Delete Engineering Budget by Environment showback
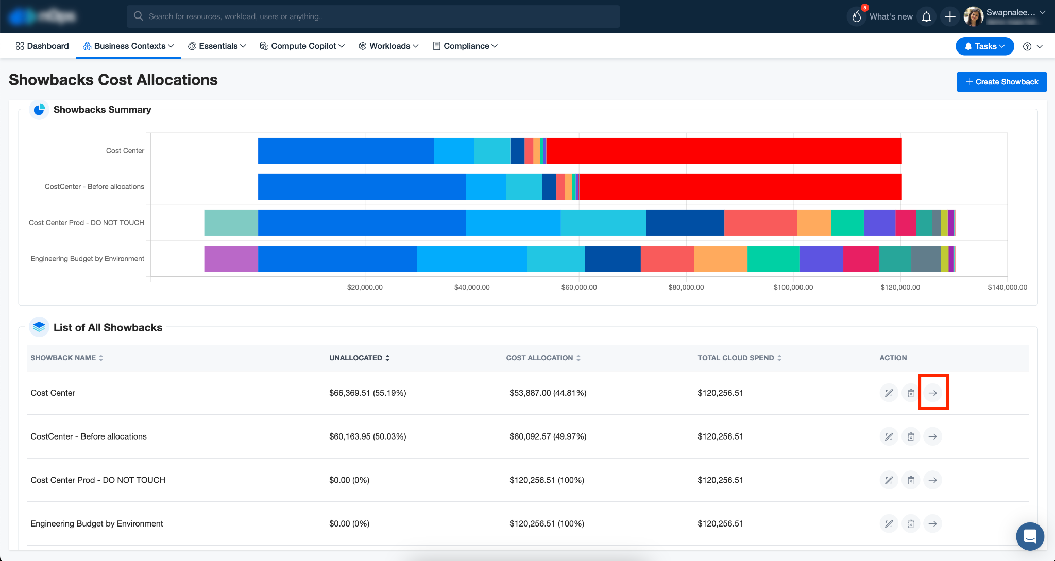The height and width of the screenshot is (561, 1055). (x=911, y=524)
